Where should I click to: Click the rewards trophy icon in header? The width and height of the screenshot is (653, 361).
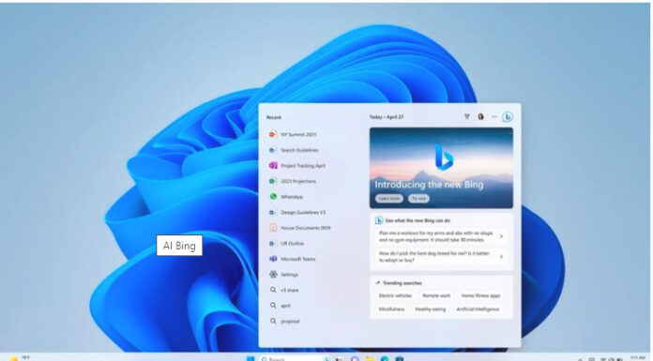[x=467, y=116]
